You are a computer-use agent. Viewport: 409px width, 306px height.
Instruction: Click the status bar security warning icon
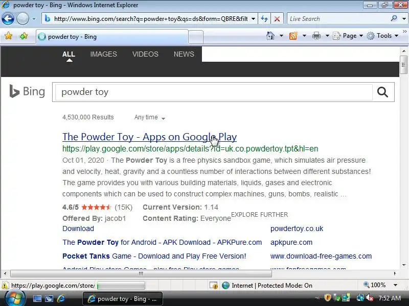pos(5,286)
